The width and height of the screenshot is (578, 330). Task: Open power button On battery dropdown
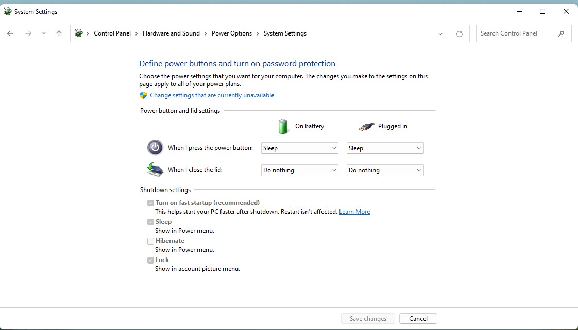pyautogui.click(x=299, y=148)
